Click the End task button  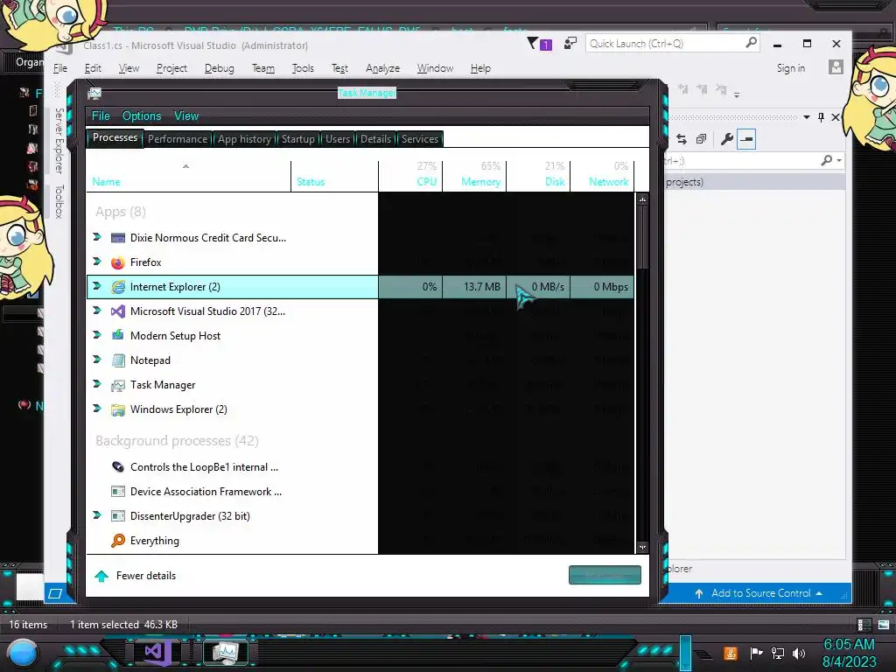click(605, 575)
